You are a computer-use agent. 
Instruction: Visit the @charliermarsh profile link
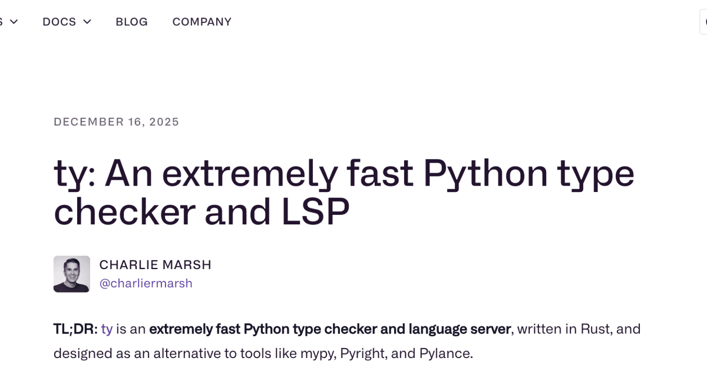coord(147,283)
